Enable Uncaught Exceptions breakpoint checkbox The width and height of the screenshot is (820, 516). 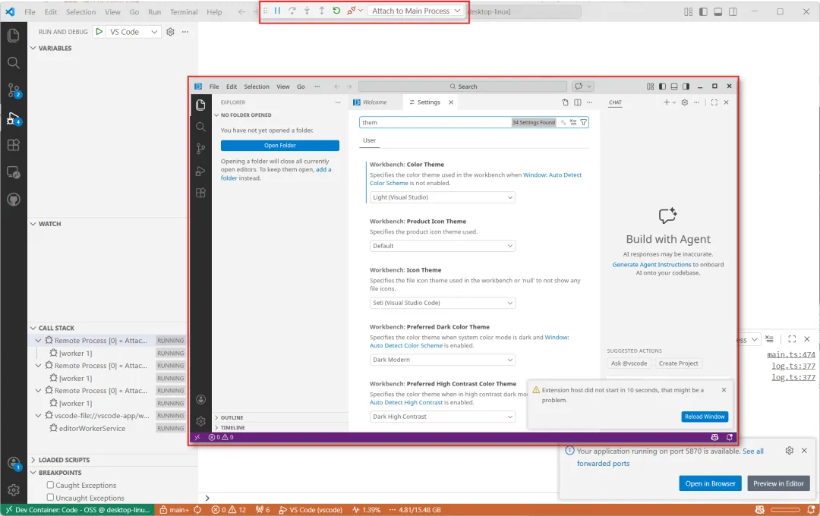click(x=50, y=497)
